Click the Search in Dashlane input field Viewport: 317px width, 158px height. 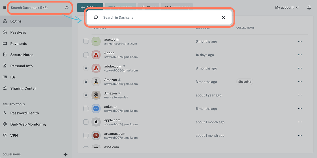click(x=158, y=17)
